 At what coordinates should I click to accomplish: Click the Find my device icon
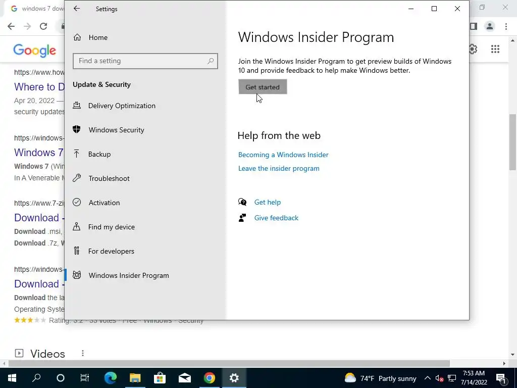pyautogui.click(x=77, y=227)
